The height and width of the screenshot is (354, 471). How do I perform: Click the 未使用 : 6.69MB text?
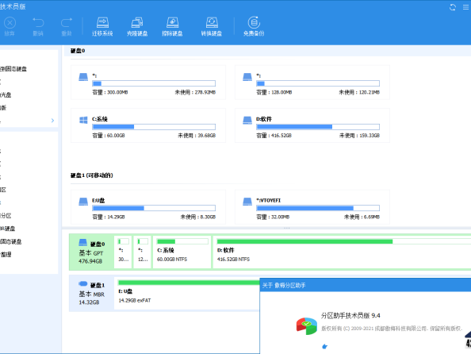pos(362,217)
